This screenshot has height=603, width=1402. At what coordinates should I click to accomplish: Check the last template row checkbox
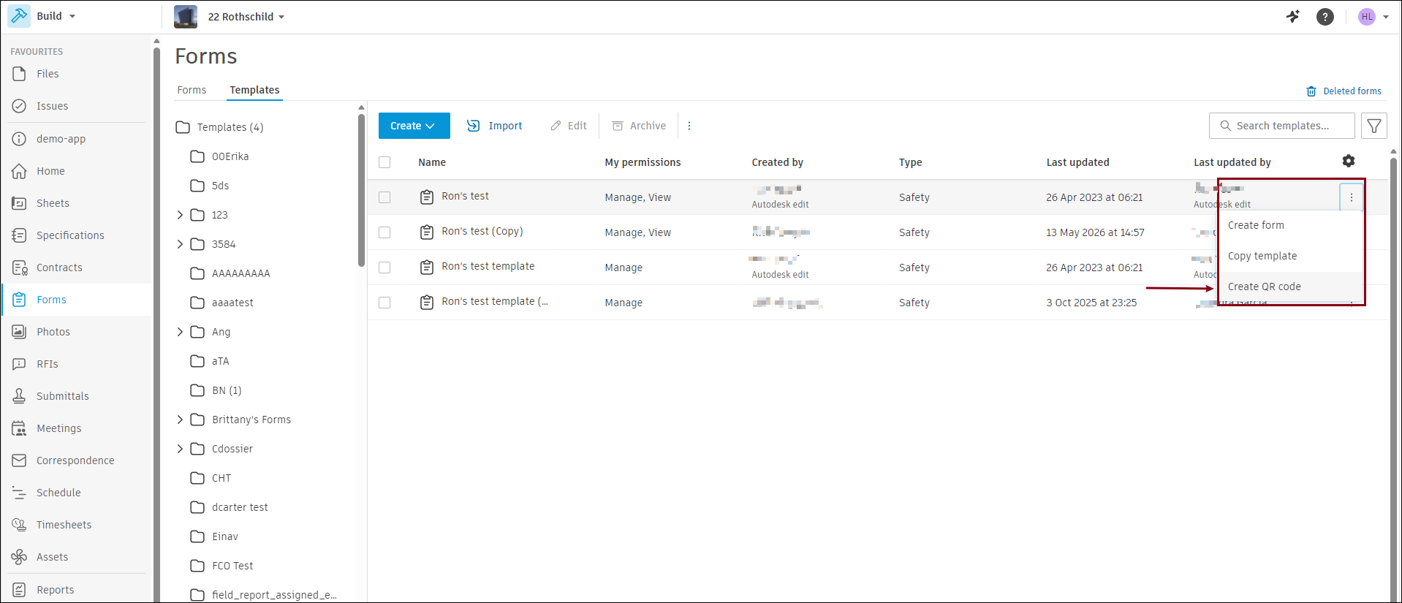[384, 303]
